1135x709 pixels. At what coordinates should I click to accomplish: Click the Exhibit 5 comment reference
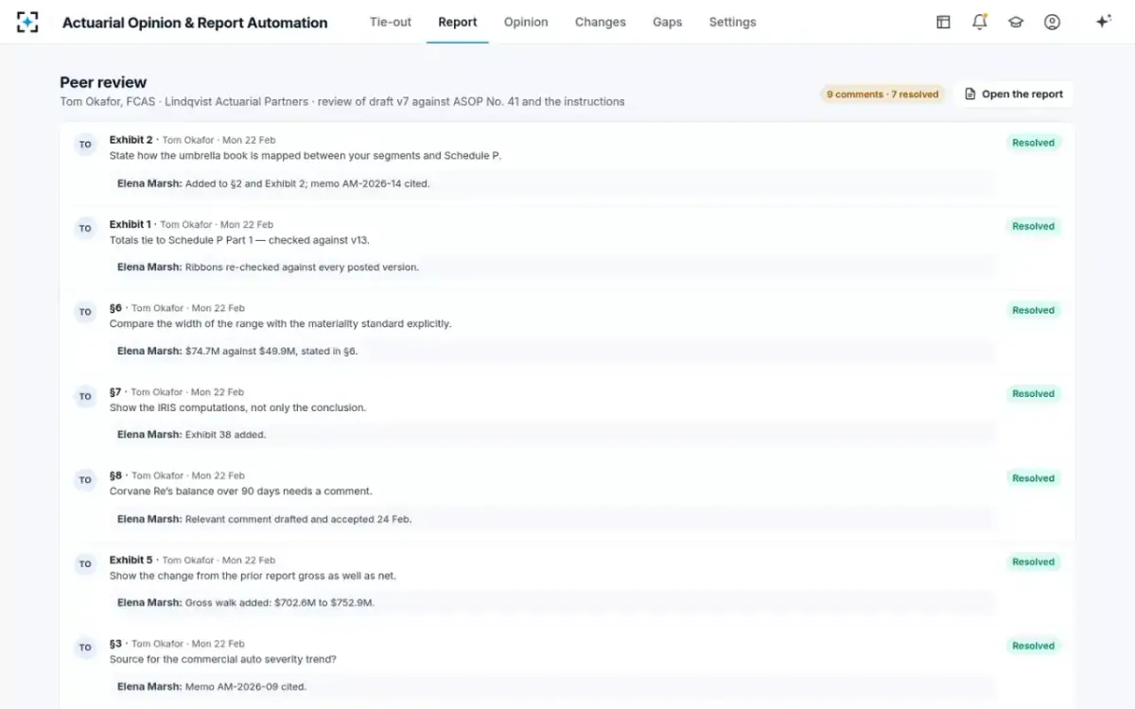(131, 560)
